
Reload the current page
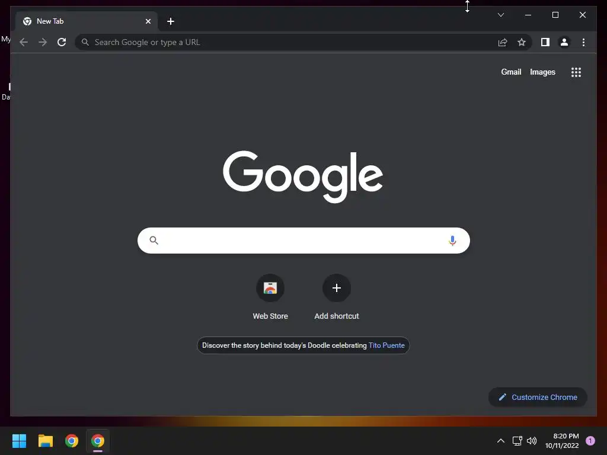(62, 42)
